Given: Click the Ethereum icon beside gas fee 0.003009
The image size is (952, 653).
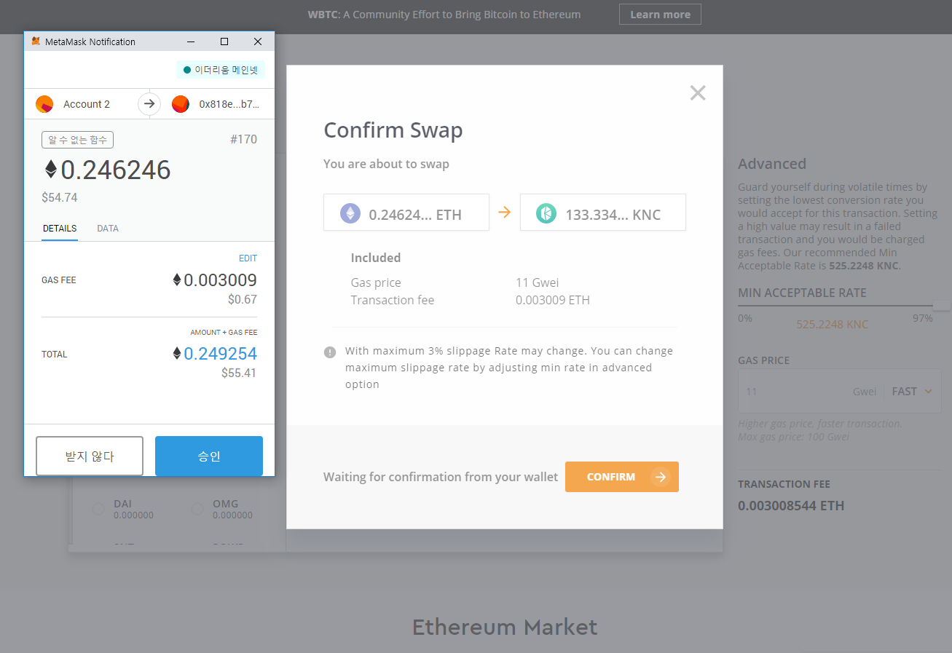Looking at the screenshot, I should click(176, 280).
